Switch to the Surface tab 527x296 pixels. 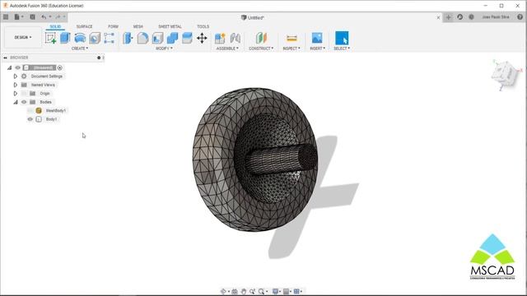point(84,26)
